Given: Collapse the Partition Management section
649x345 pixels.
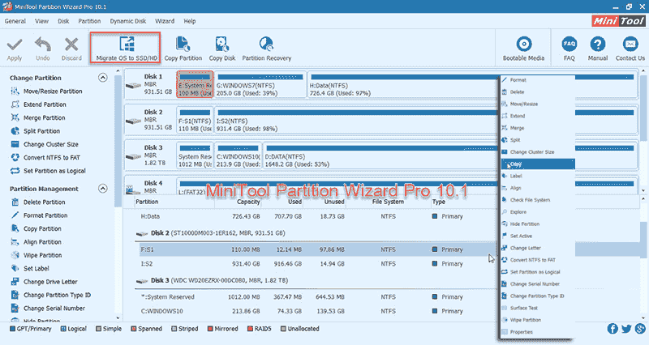Looking at the screenshot, I should pos(103,188).
